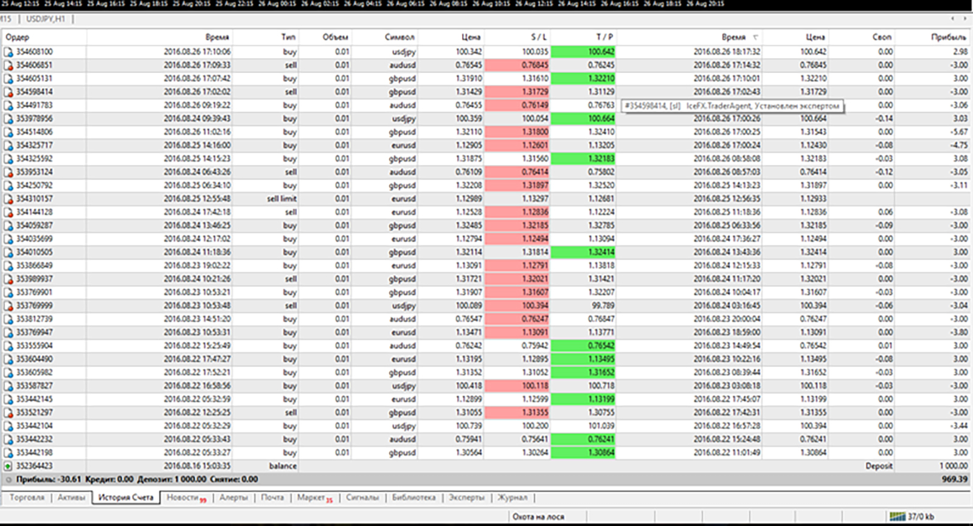
Task: Click the 37/0 kb traffic indicator text
Action: point(921,517)
